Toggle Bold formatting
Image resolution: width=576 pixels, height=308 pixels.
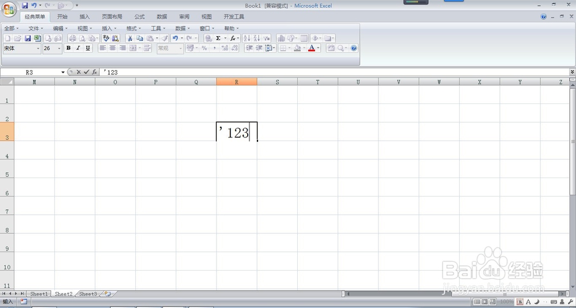(x=69, y=48)
